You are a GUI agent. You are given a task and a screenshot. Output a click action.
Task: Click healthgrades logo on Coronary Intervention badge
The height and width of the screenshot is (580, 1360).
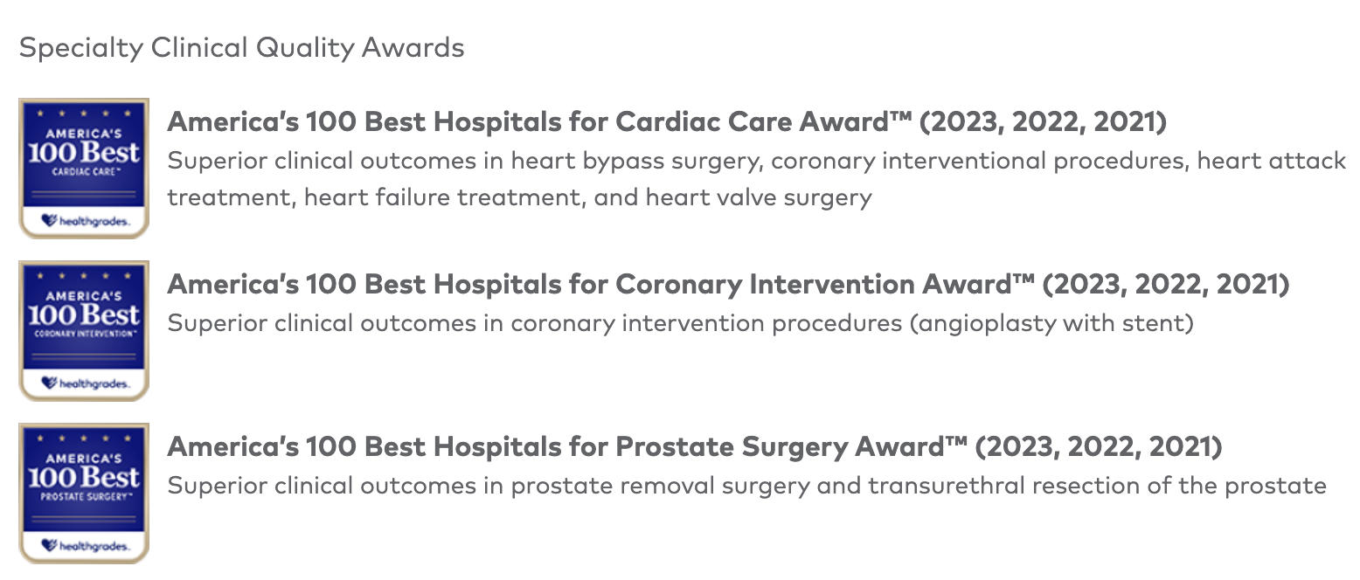[84, 384]
